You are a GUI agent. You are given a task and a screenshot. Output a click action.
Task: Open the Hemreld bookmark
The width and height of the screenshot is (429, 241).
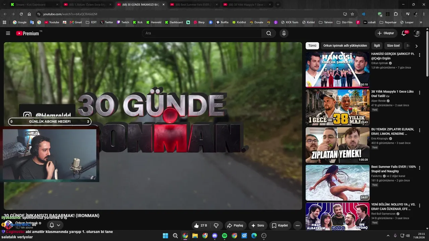click(154, 22)
